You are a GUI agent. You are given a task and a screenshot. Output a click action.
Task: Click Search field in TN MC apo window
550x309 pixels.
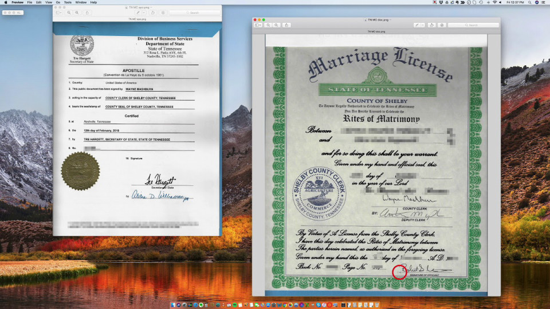(x=195, y=13)
